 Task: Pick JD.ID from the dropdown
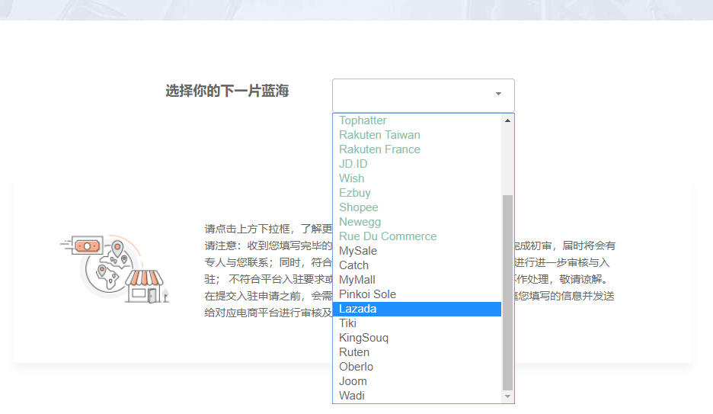coord(417,164)
